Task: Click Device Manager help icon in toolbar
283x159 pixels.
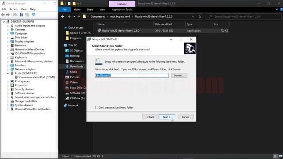Action: pos(22,15)
